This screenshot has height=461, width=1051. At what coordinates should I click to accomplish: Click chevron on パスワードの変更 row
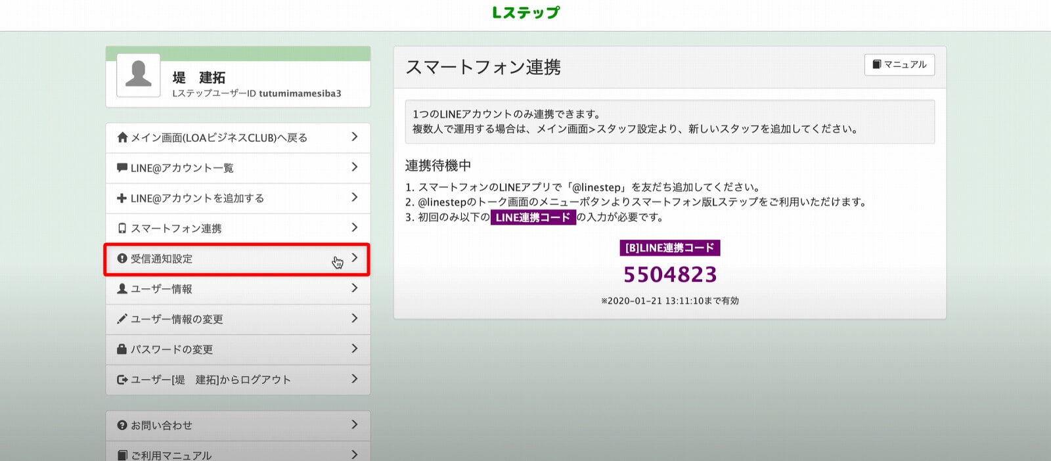(x=355, y=348)
